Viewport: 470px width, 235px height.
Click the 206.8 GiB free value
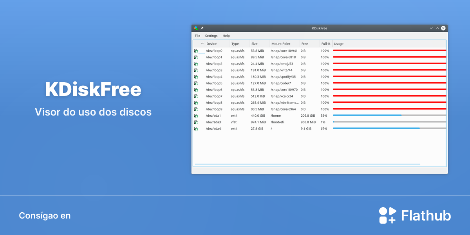point(308,116)
